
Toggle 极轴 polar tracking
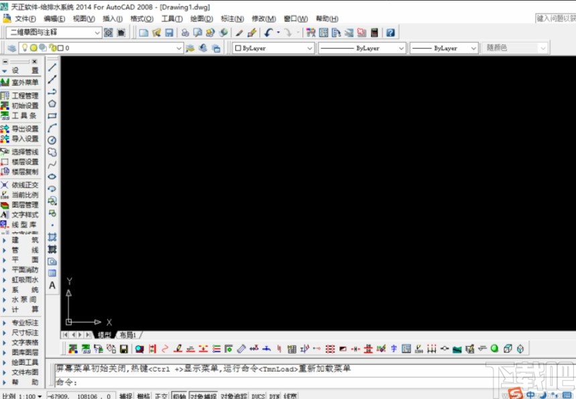(179, 396)
